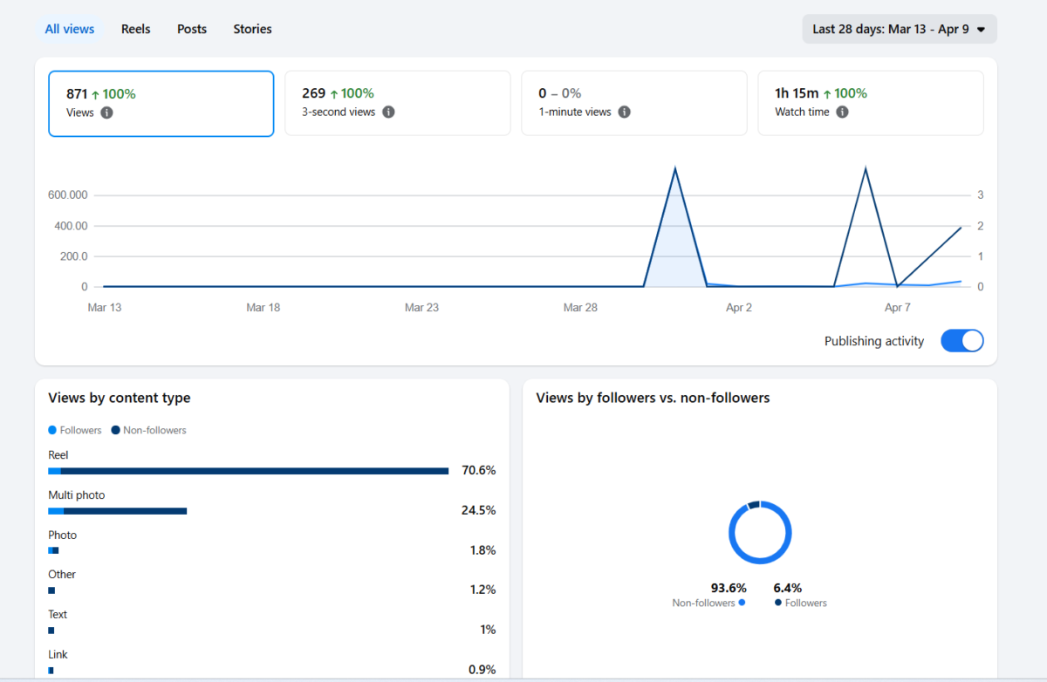Switch to the Stories tab
Screen dimensions: 1047x682
click(x=252, y=29)
